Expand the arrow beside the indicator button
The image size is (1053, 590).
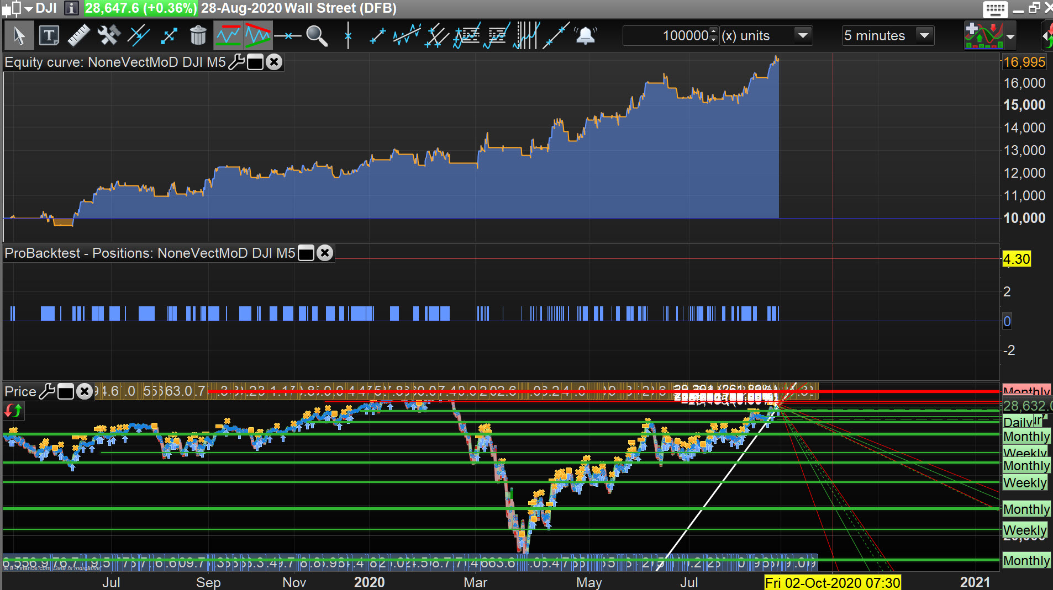tap(1010, 36)
